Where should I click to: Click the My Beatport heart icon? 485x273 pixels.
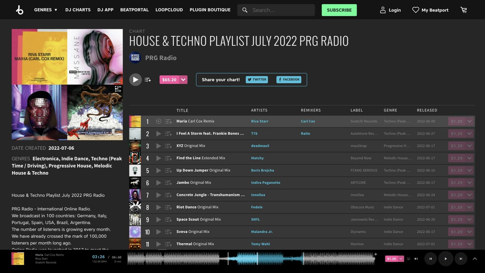[415, 10]
